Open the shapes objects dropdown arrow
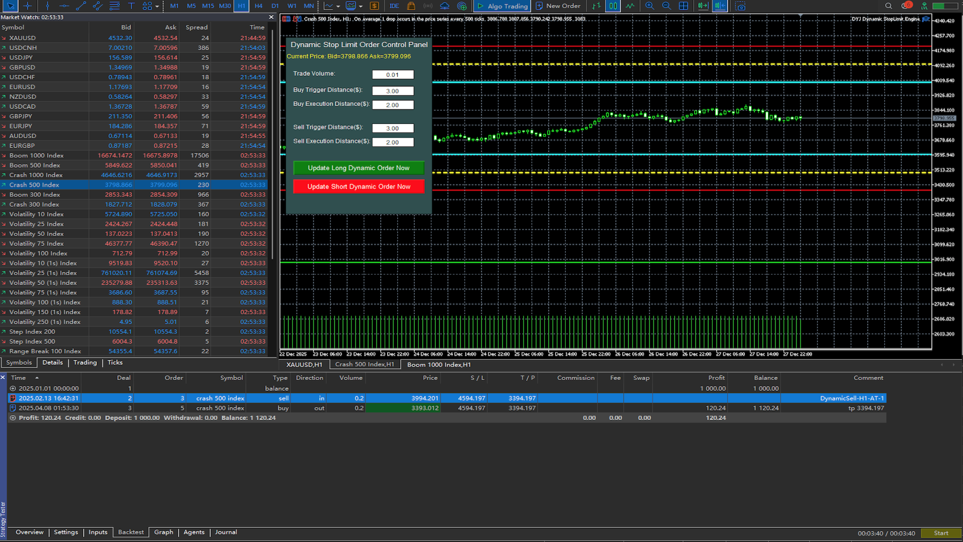The image size is (963, 542). tap(157, 7)
